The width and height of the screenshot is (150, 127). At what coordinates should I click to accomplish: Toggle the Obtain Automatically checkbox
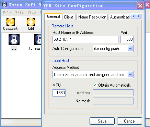point(95,85)
